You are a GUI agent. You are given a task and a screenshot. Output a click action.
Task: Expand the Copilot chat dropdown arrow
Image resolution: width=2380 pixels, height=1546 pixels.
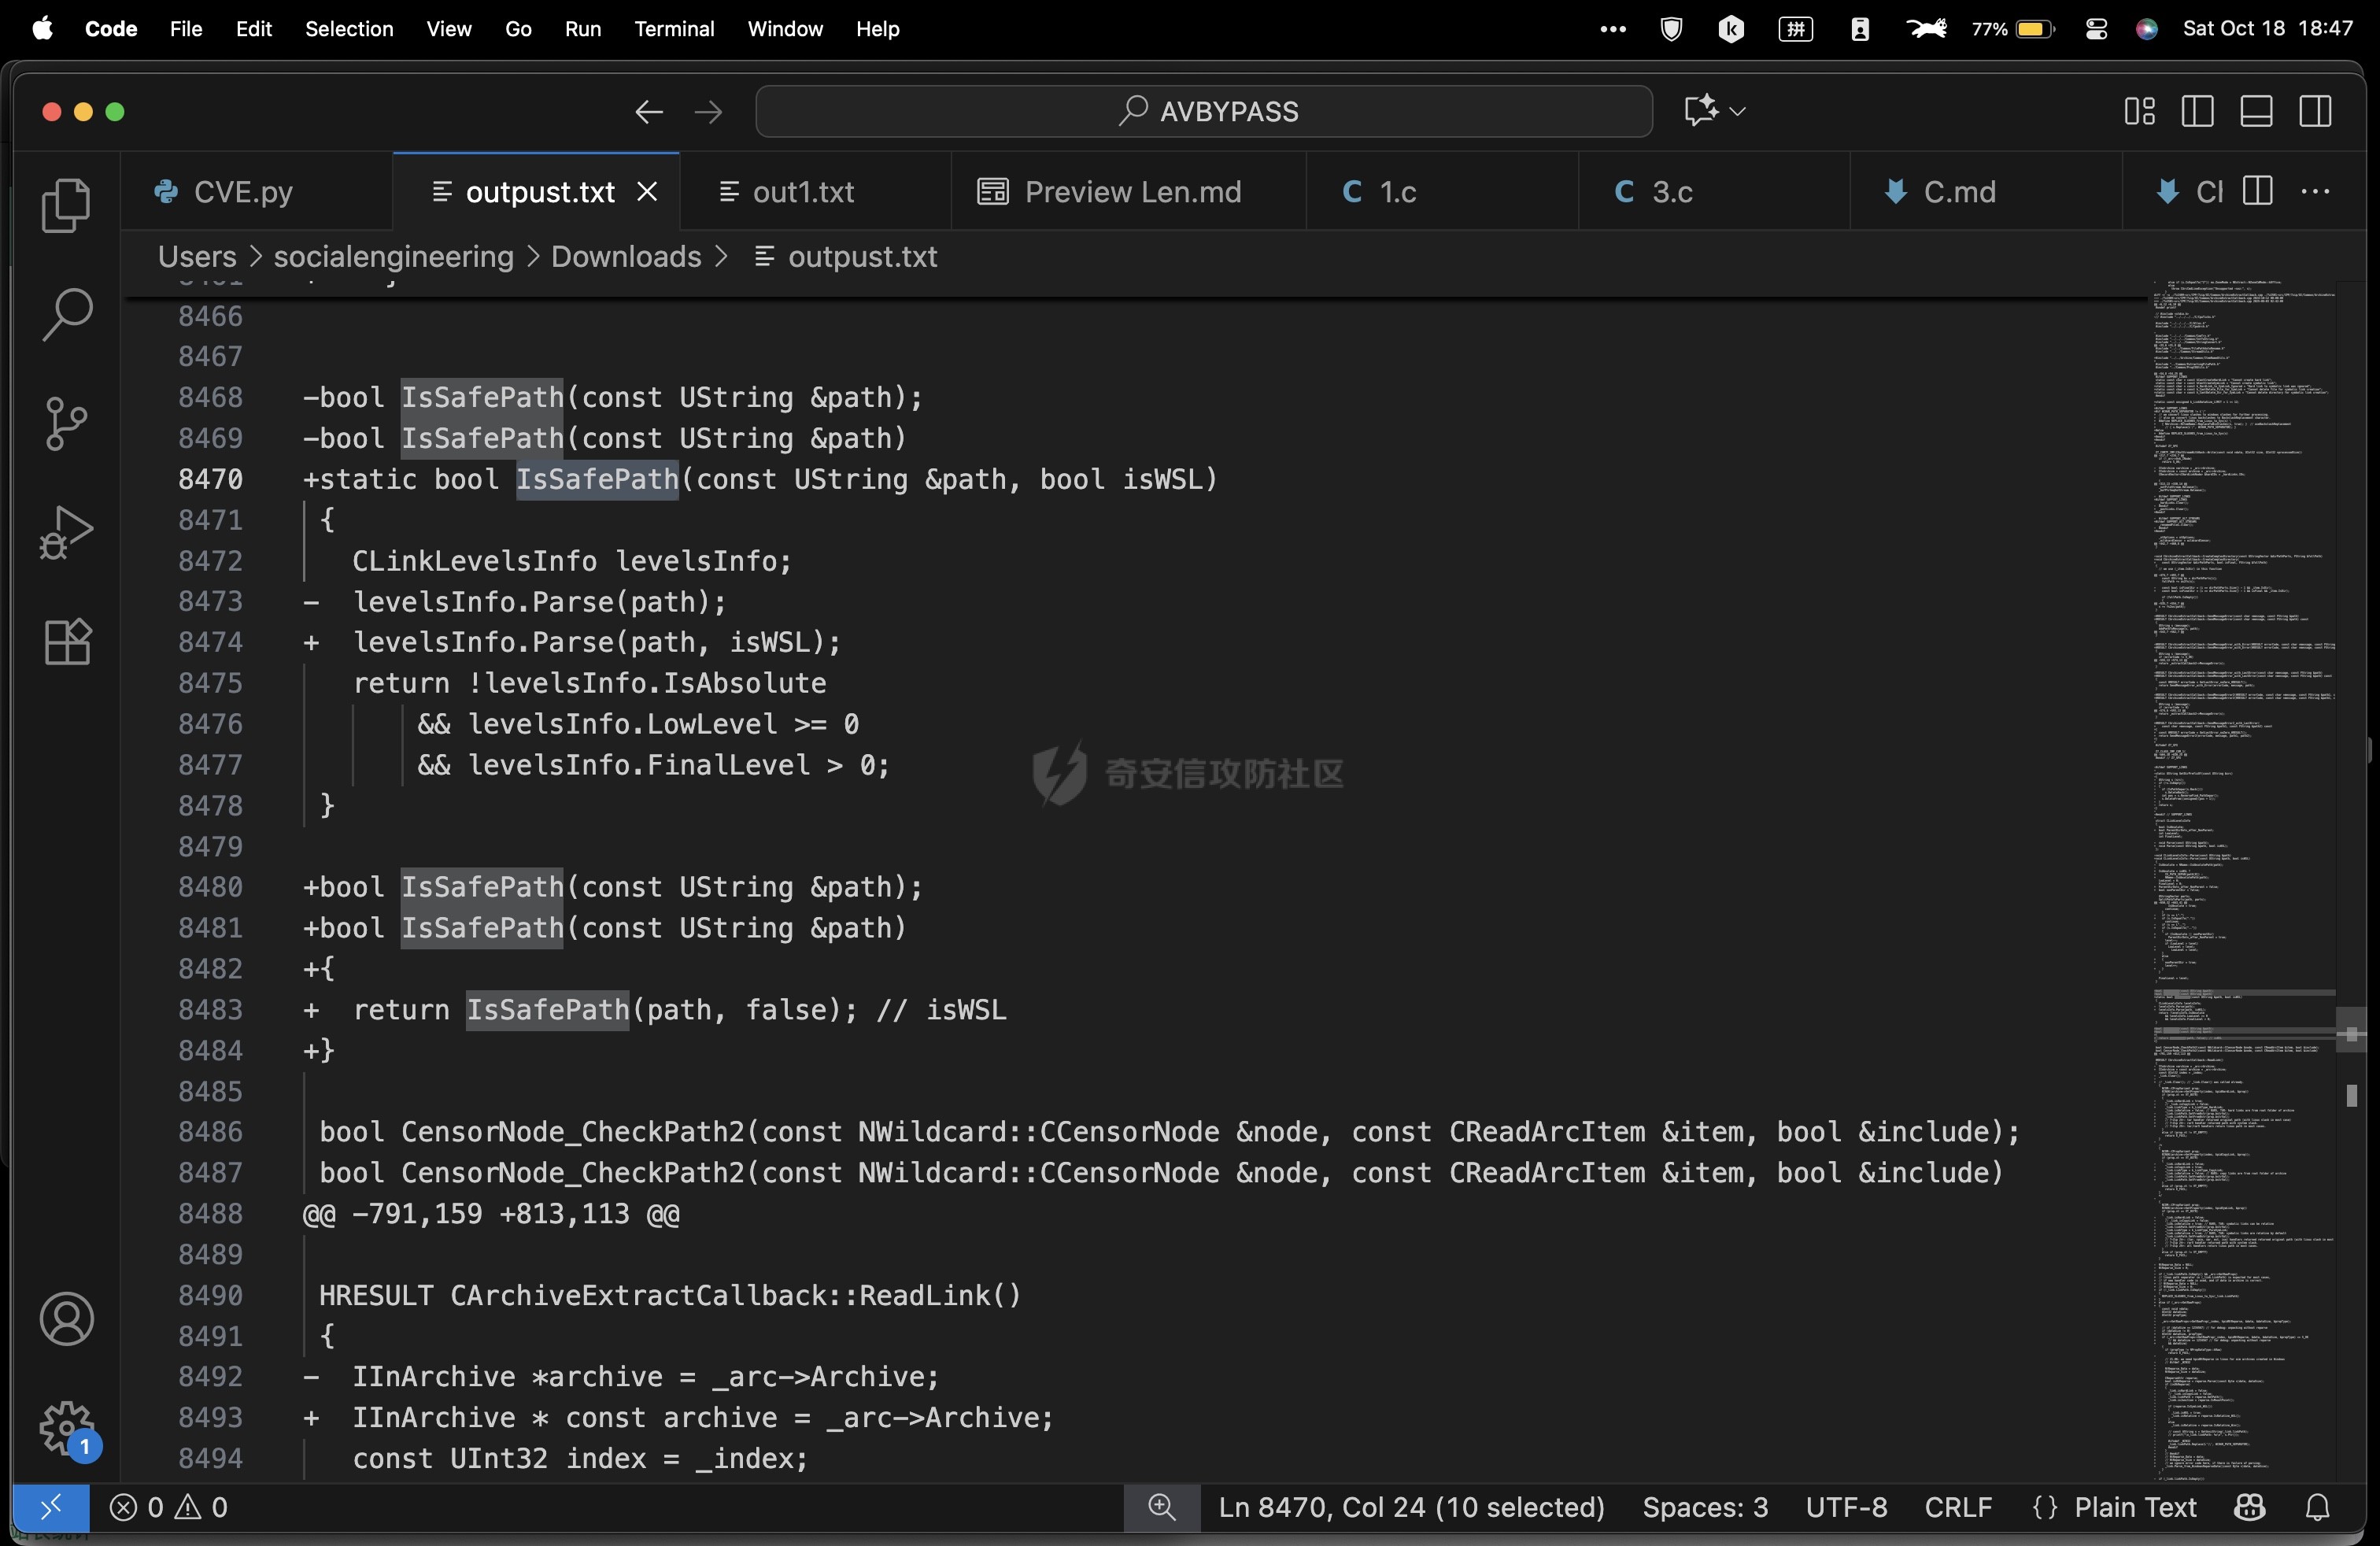(1738, 111)
